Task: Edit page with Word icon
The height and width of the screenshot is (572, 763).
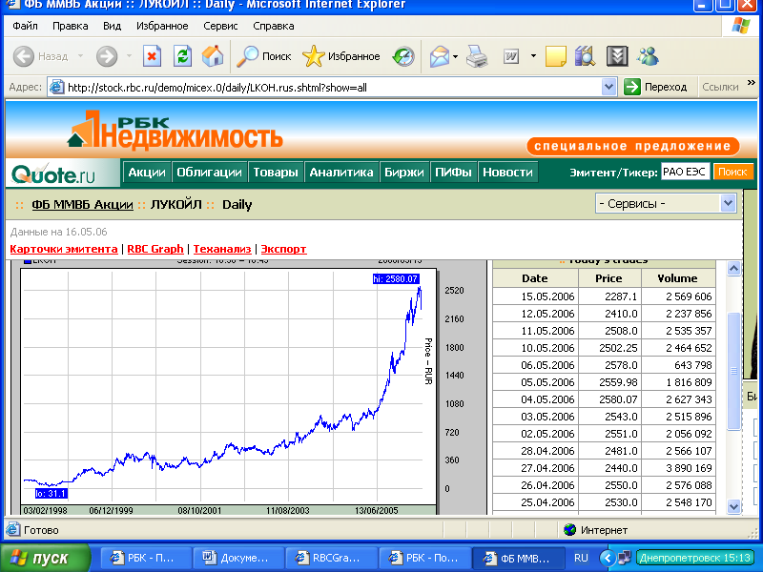Action: coord(511,56)
